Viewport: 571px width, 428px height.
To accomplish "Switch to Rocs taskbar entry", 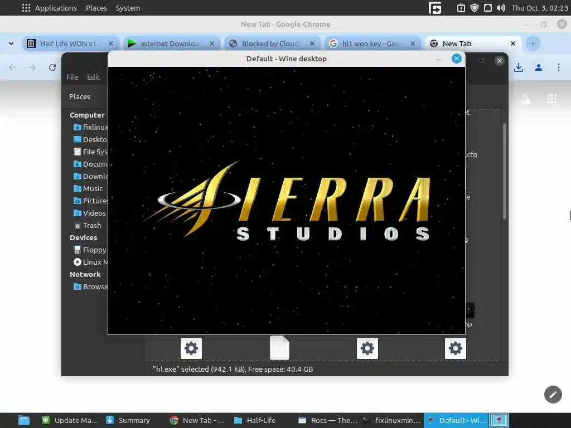I will (328, 420).
